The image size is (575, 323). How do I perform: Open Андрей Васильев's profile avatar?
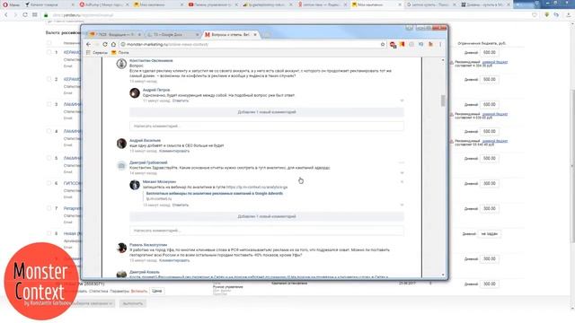pyautogui.click(x=121, y=144)
